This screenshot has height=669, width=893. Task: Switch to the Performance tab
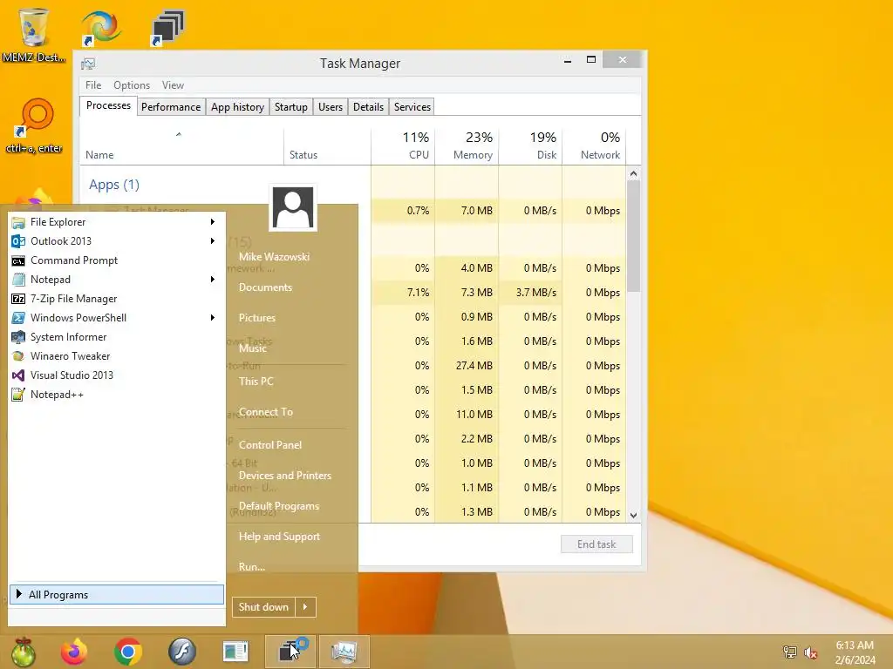click(171, 107)
